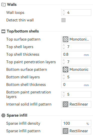Click the Sparse infill density field
This screenshot has height=135, width=93.
[76, 123]
